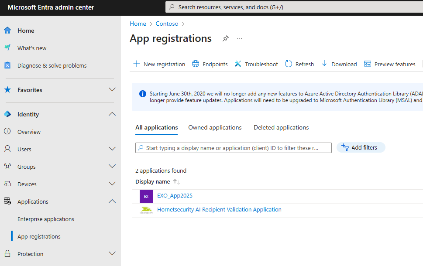This screenshot has height=266, width=423.
Task: Open Enterprise applications in sidebar
Action: 45,219
